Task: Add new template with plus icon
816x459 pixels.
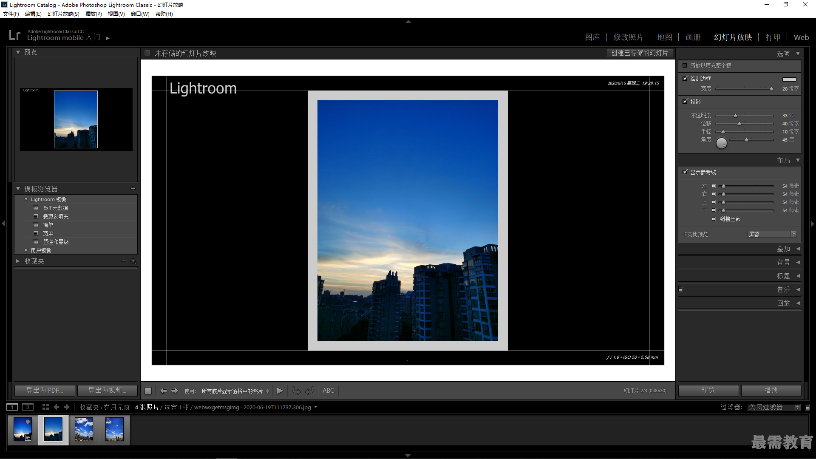Action: 133,189
